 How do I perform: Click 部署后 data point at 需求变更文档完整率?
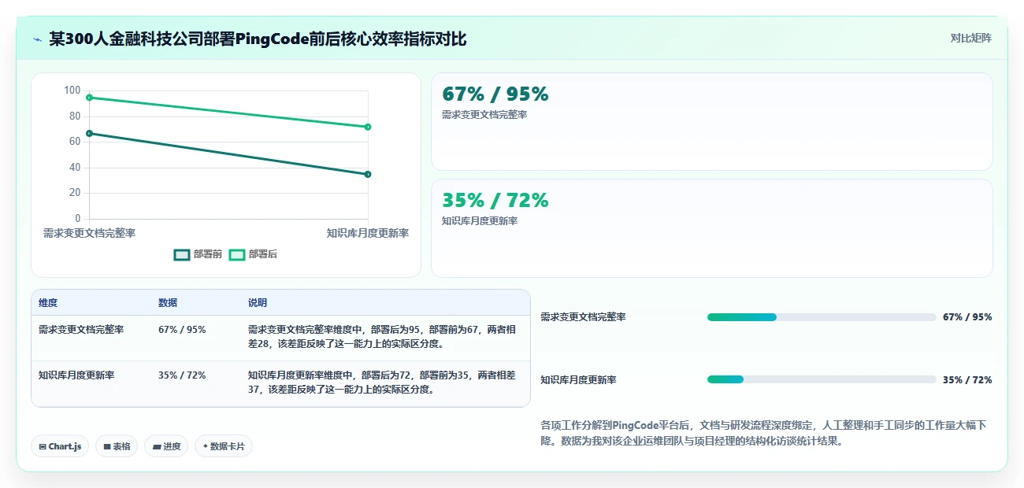pos(89,98)
